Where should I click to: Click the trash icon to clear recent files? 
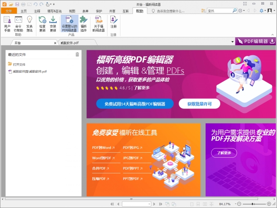pyautogui.click(x=77, y=54)
